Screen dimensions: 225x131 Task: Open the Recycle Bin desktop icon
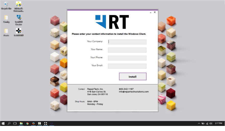(x=6, y=6)
